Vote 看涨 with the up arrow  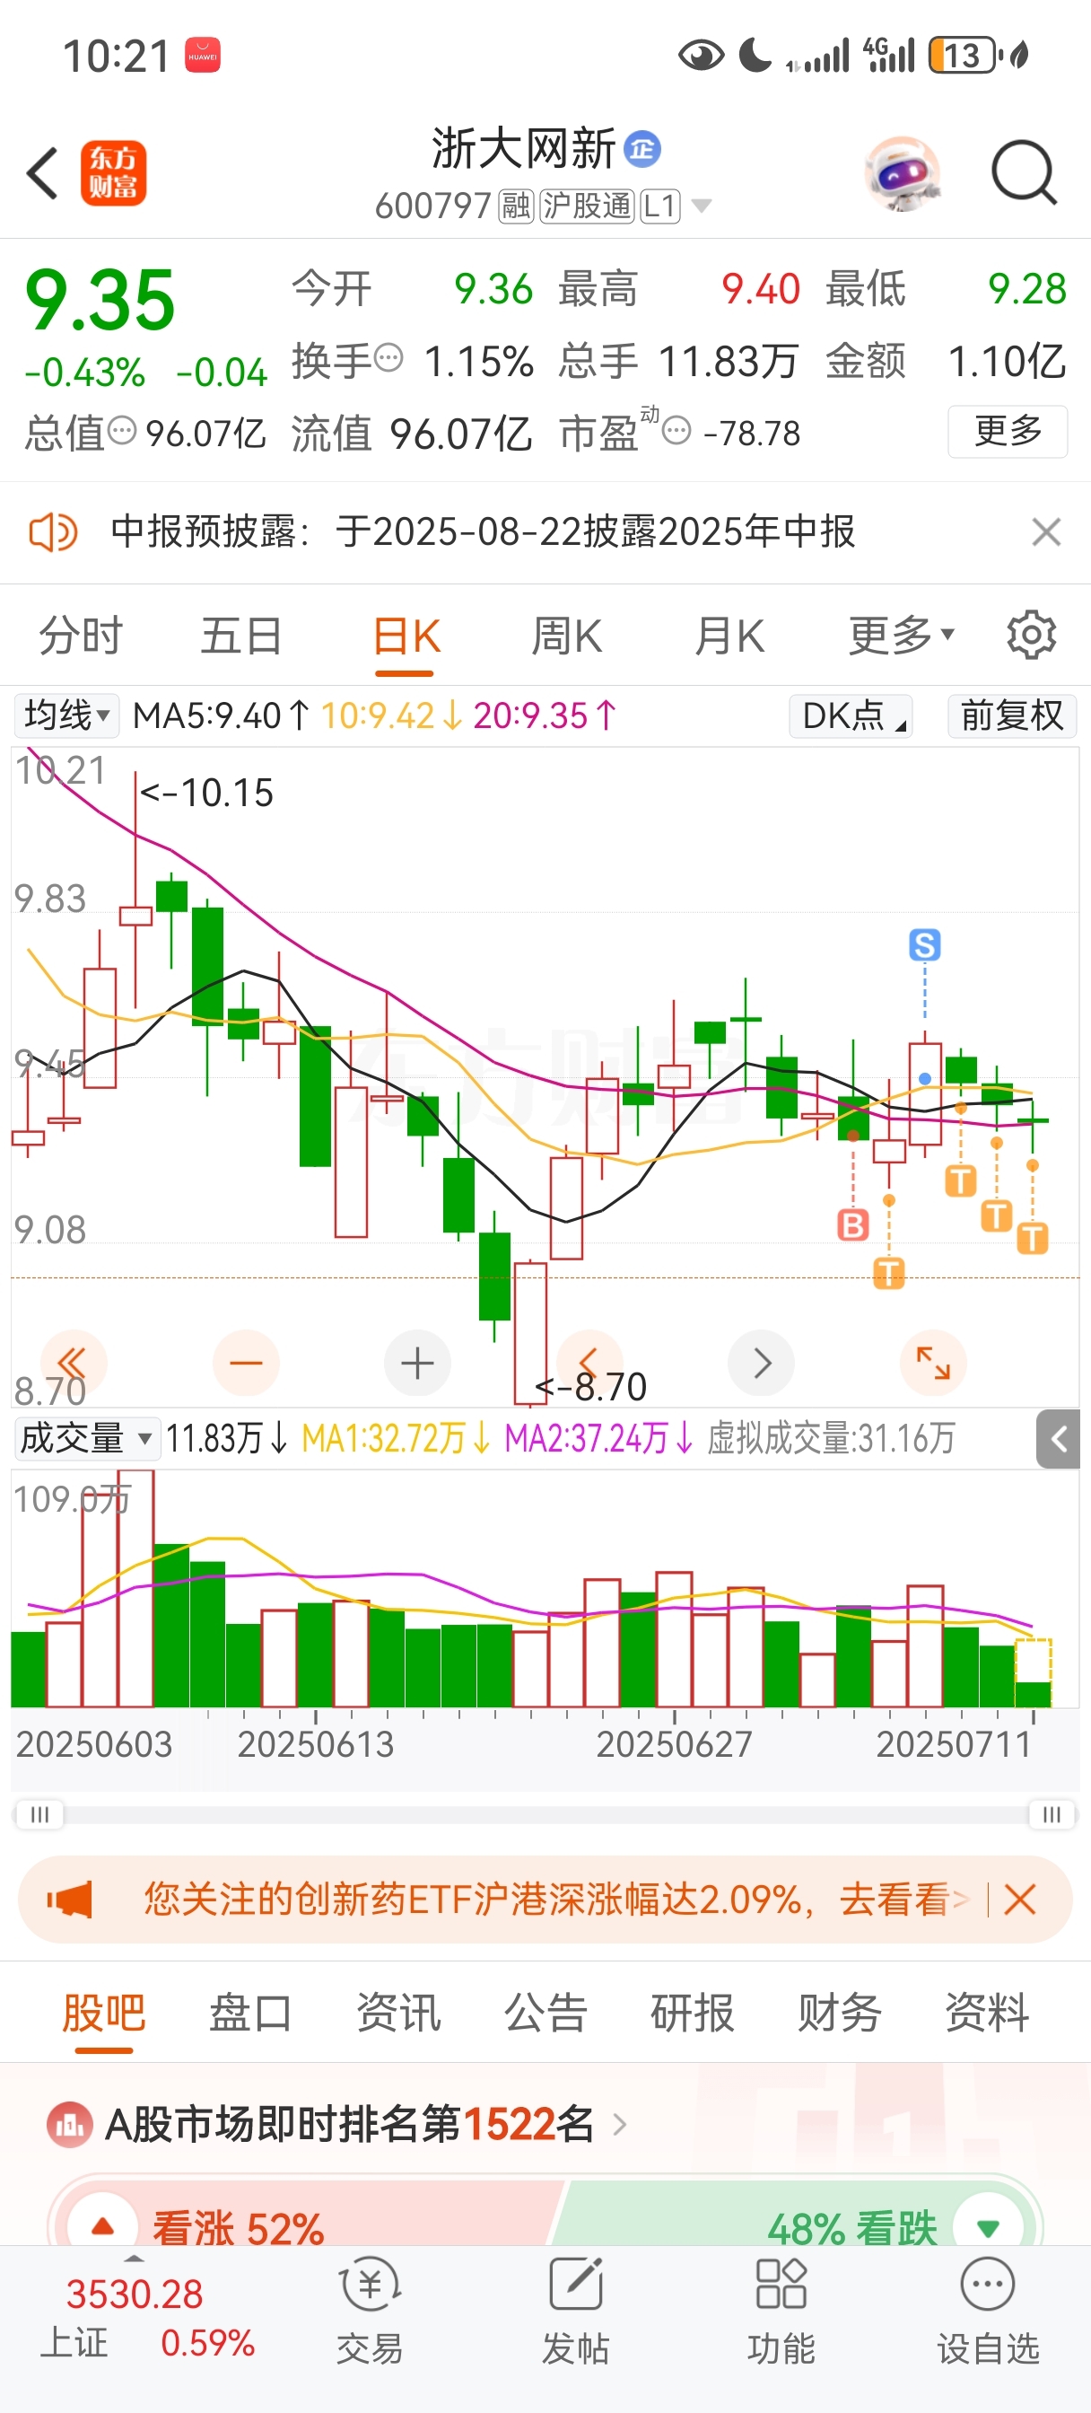(103, 2225)
